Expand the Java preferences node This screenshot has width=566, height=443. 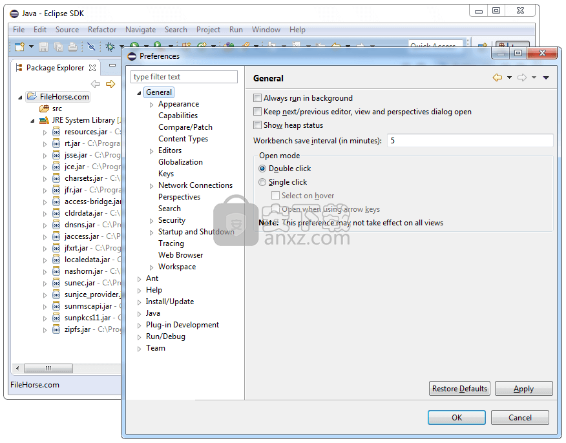pos(139,314)
